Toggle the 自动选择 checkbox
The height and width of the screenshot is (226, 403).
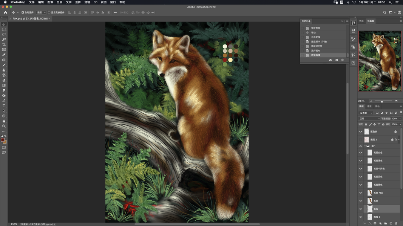click(x=23, y=12)
